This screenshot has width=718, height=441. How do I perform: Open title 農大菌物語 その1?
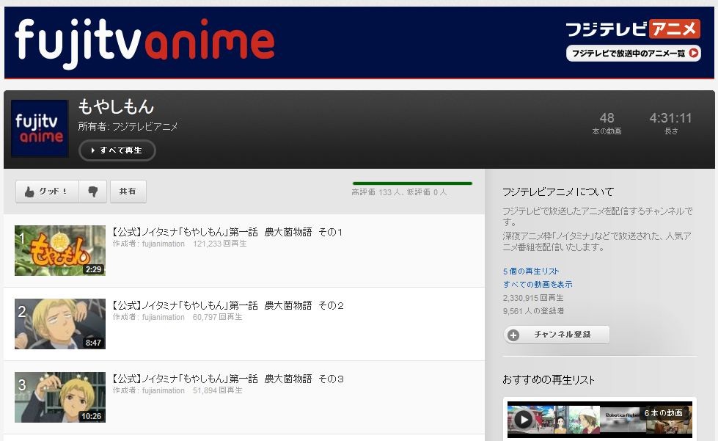[227, 232]
